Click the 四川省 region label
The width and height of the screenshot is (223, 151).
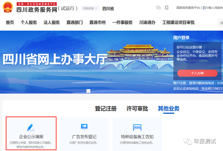[108, 9]
